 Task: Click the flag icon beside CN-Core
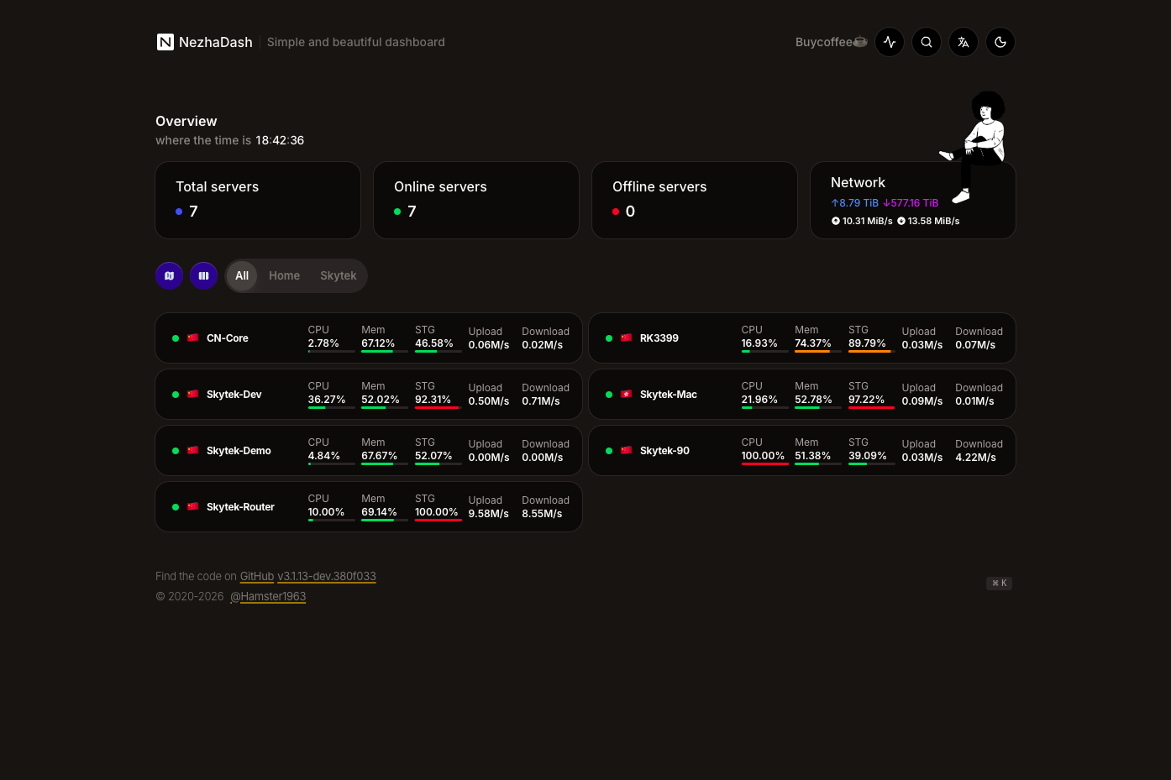coord(192,338)
